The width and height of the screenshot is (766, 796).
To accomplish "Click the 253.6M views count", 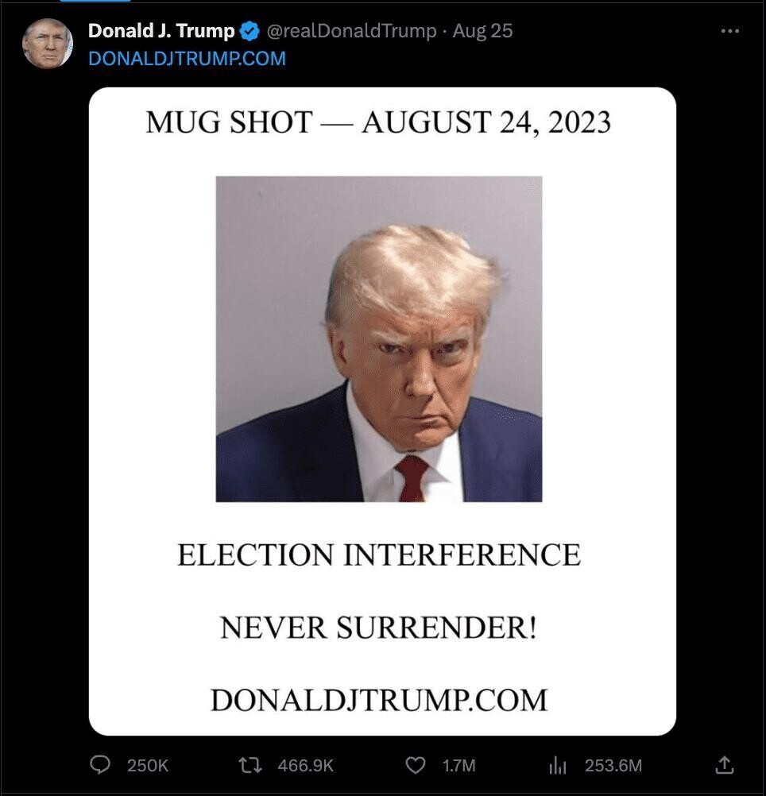I will pyautogui.click(x=613, y=765).
